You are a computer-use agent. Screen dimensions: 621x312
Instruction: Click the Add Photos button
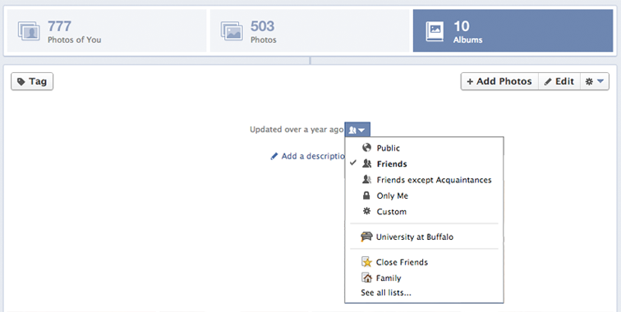tap(499, 81)
